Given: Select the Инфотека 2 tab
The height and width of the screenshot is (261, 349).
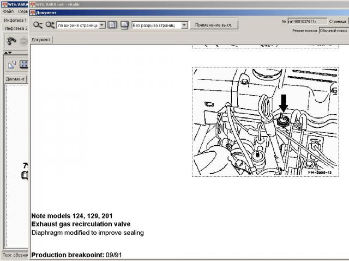Looking at the screenshot, I should click(x=15, y=28).
